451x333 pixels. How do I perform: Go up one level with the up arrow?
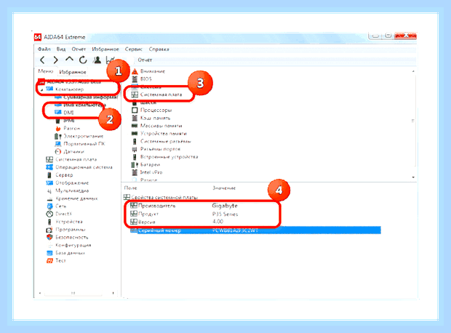[x=69, y=59]
